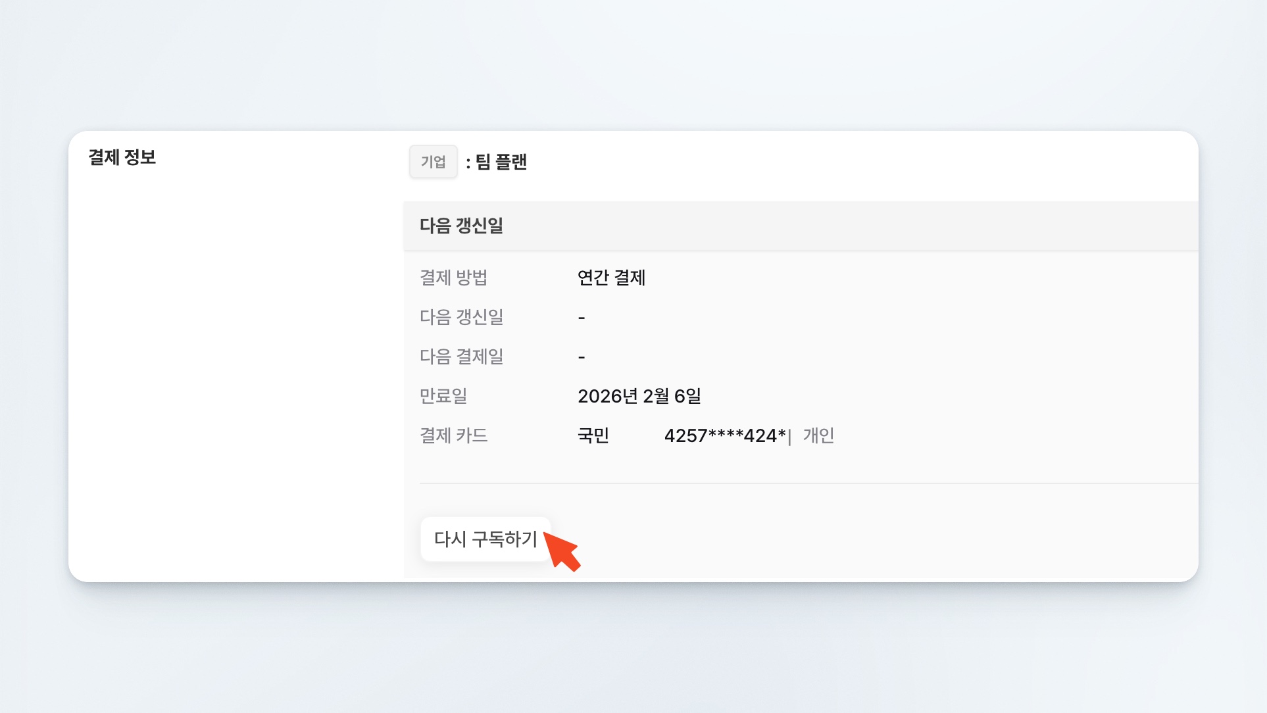The height and width of the screenshot is (713, 1267).
Task: Click the 팀 플랜 plan title
Action: click(501, 162)
